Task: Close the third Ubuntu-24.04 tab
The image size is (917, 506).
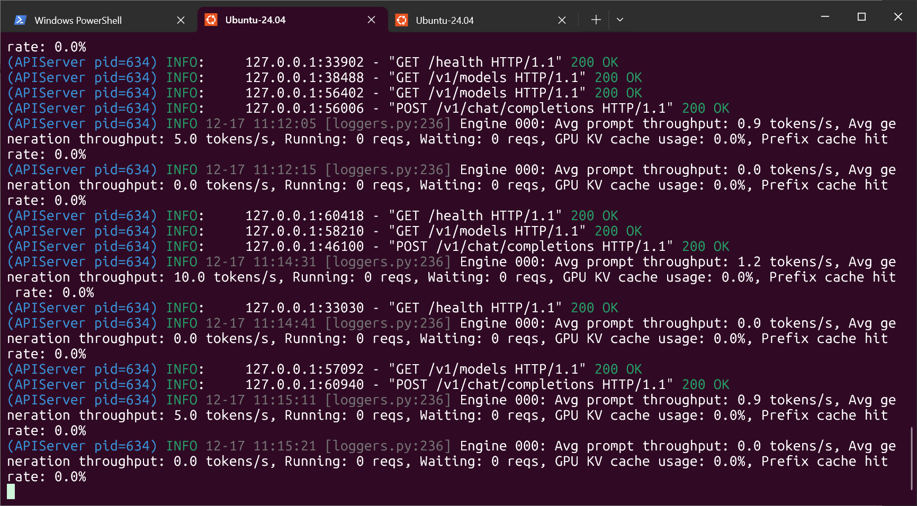Action: (x=562, y=20)
